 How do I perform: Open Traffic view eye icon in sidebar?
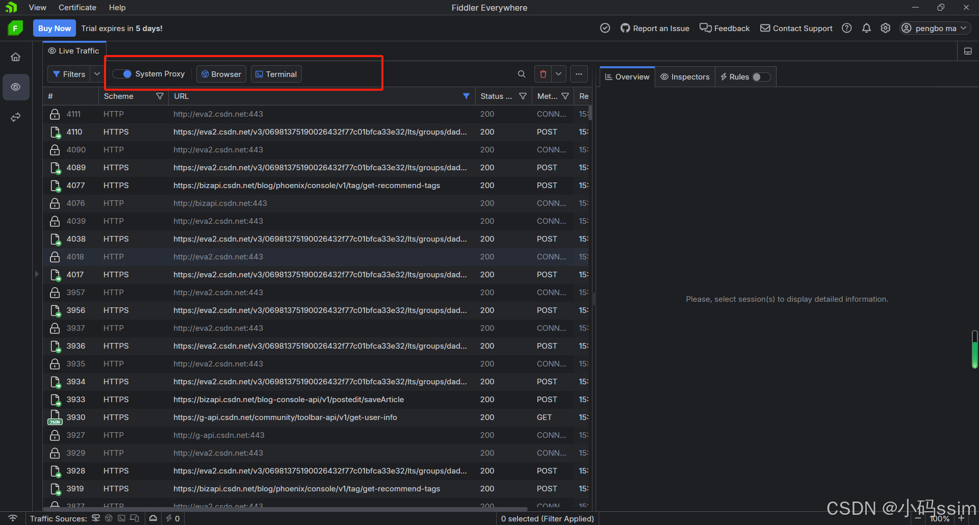16,87
